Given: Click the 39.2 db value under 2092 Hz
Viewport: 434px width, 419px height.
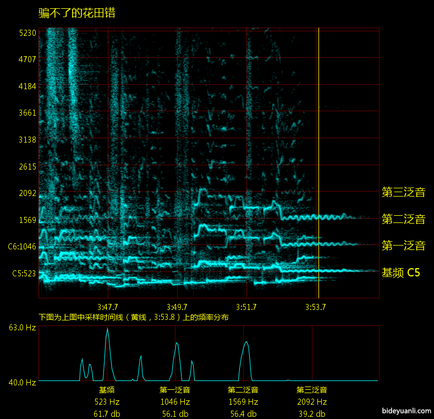Looking at the screenshot, I should click(312, 413).
